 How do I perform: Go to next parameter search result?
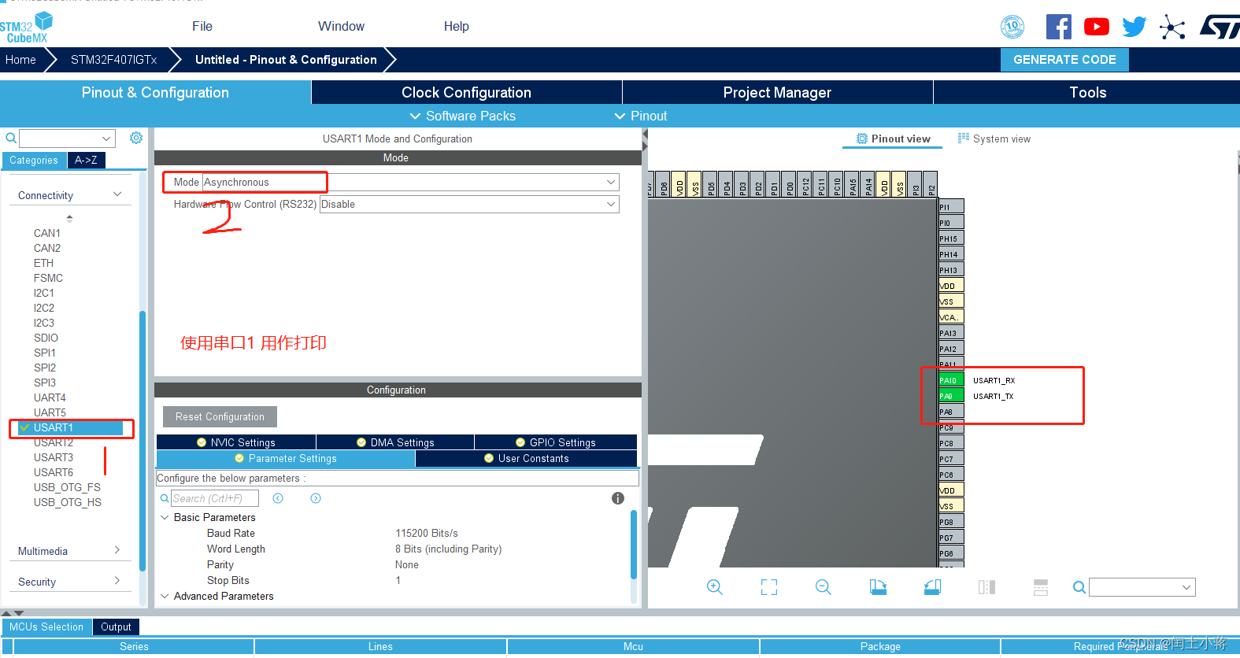point(316,498)
